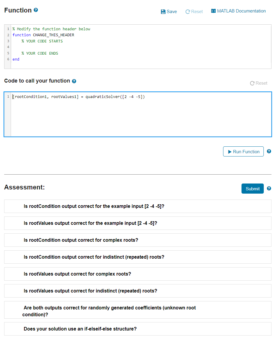278x340 pixels.
Task: Click the '% Modify the function header below' comment
Action: pyautogui.click(x=51, y=29)
